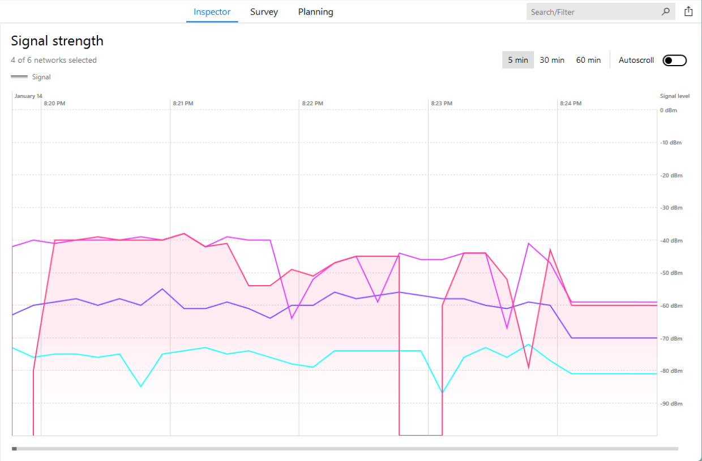Image resolution: width=702 pixels, height=461 pixels.
Task: Open the Planning tab
Action: pos(315,11)
